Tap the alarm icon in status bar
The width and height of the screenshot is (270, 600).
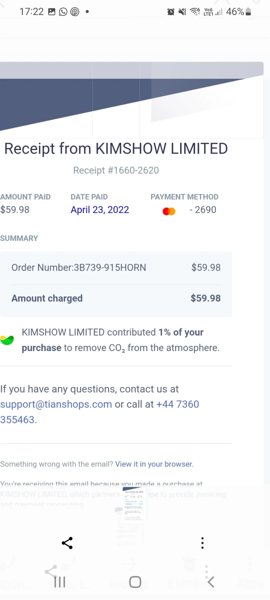(x=171, y=12)
